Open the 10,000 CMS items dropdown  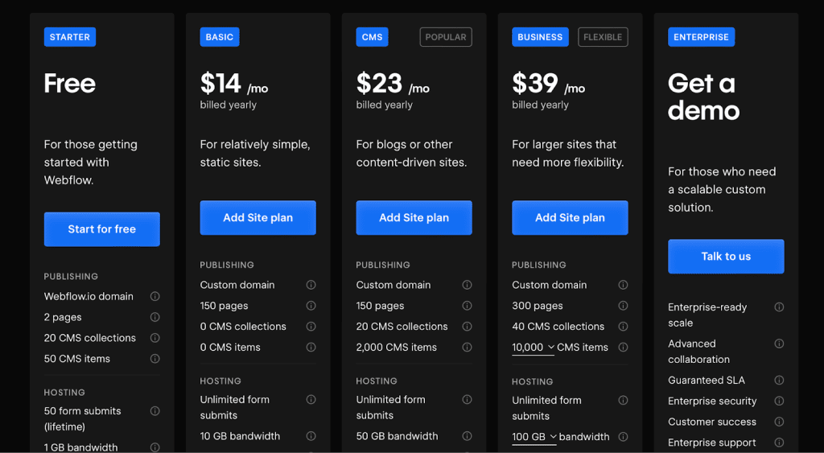point(534,348)
